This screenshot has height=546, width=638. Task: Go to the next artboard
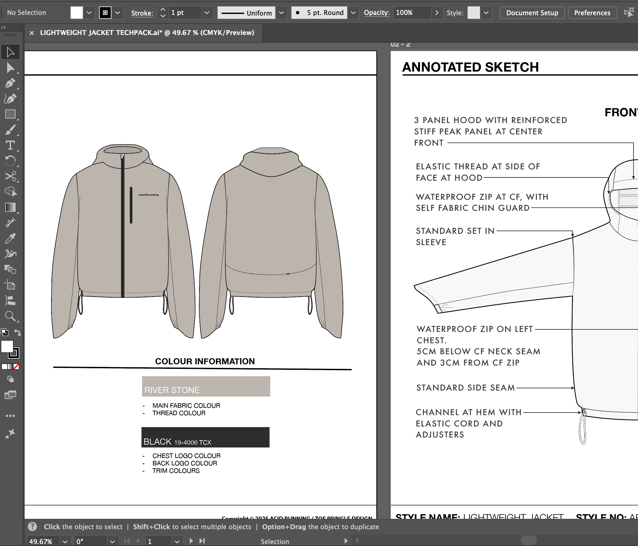pyautogui.click(x=191, y=541)
